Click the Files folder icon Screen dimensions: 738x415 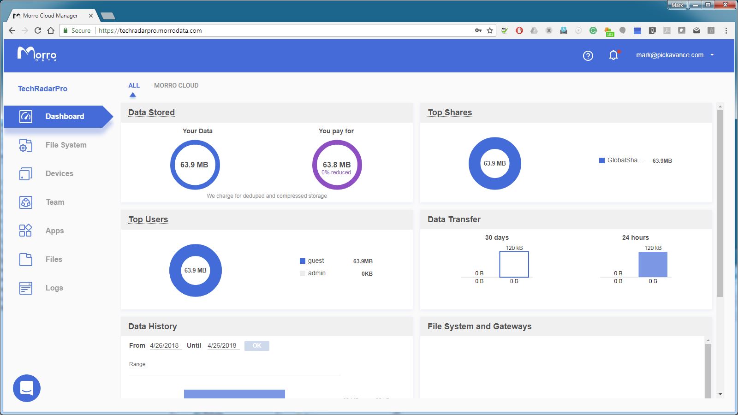tap(26, 260)
